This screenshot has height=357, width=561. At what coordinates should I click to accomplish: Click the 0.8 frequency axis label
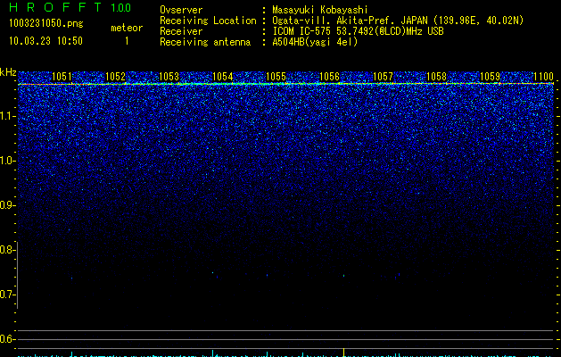7,250
